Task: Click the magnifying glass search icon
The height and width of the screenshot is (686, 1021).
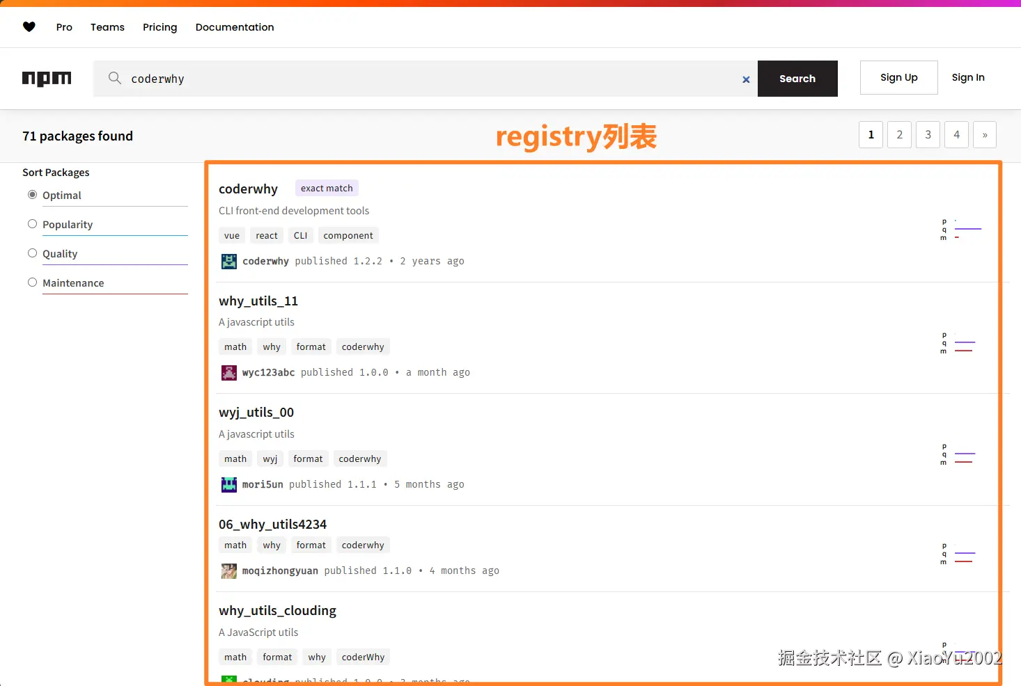Action: click(114, 78)
